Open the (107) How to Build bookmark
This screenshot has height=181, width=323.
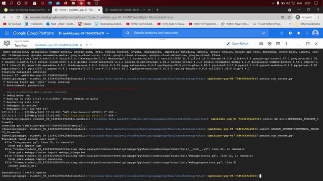[x=140, y=24]
